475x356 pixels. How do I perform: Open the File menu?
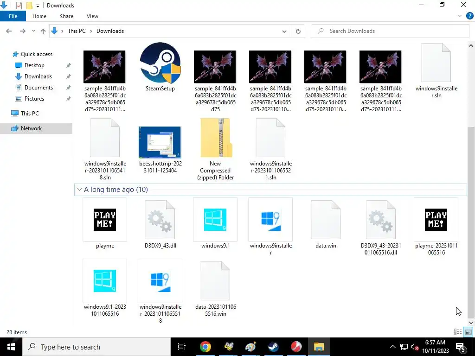[x=13, y=16]
